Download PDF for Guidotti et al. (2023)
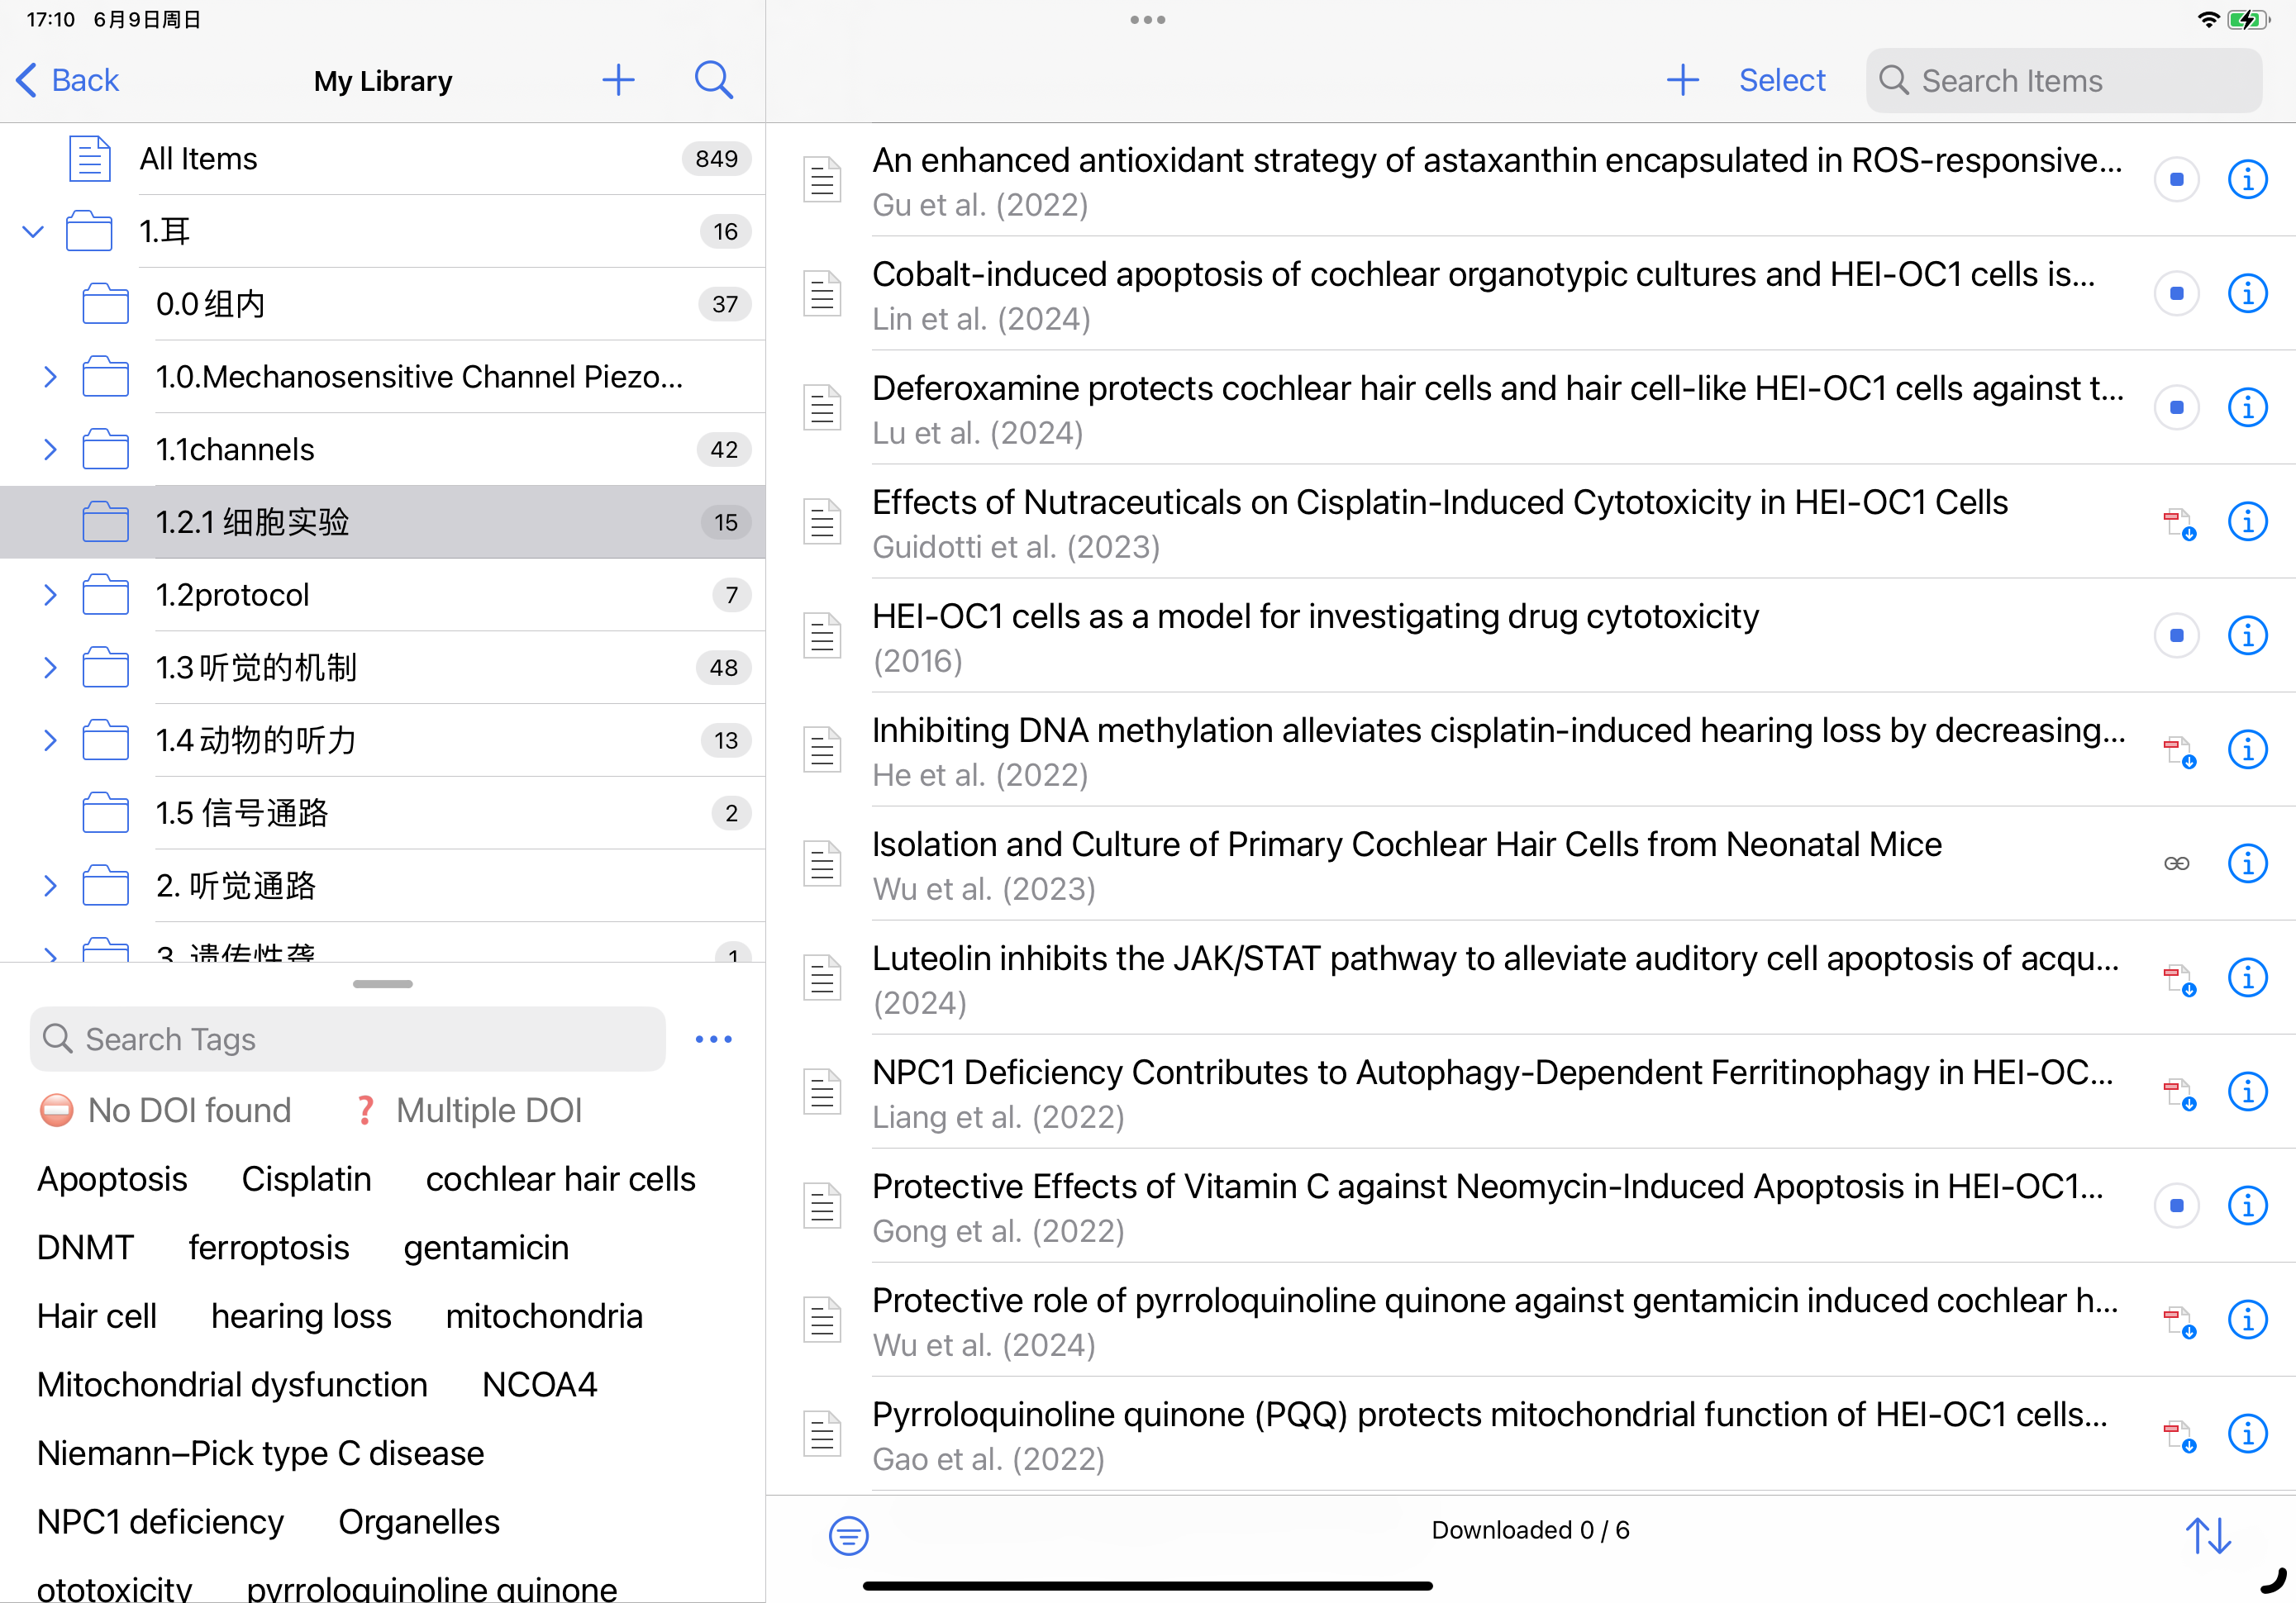 (2179, 523)
